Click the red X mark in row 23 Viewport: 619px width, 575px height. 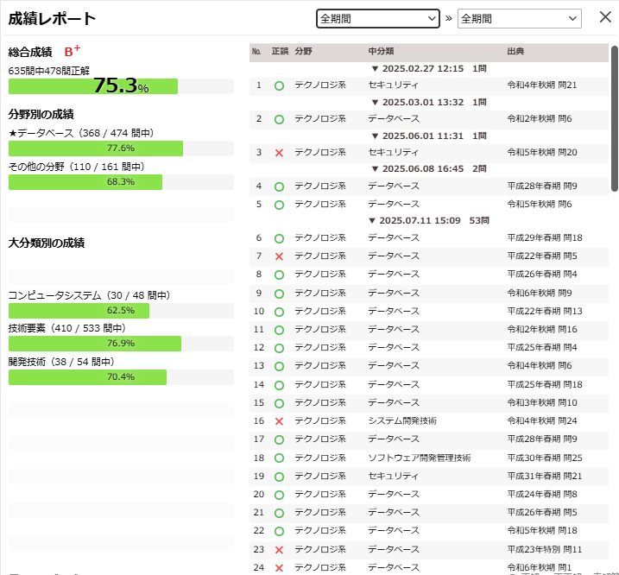point(279,549)
